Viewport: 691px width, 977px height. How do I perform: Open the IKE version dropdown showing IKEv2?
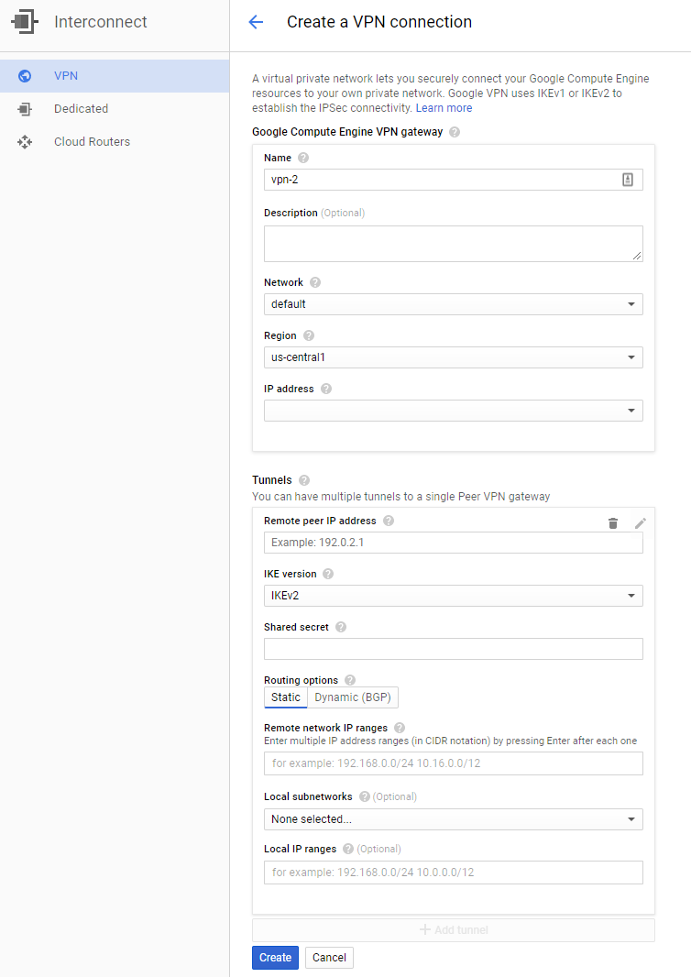point(454,596)
